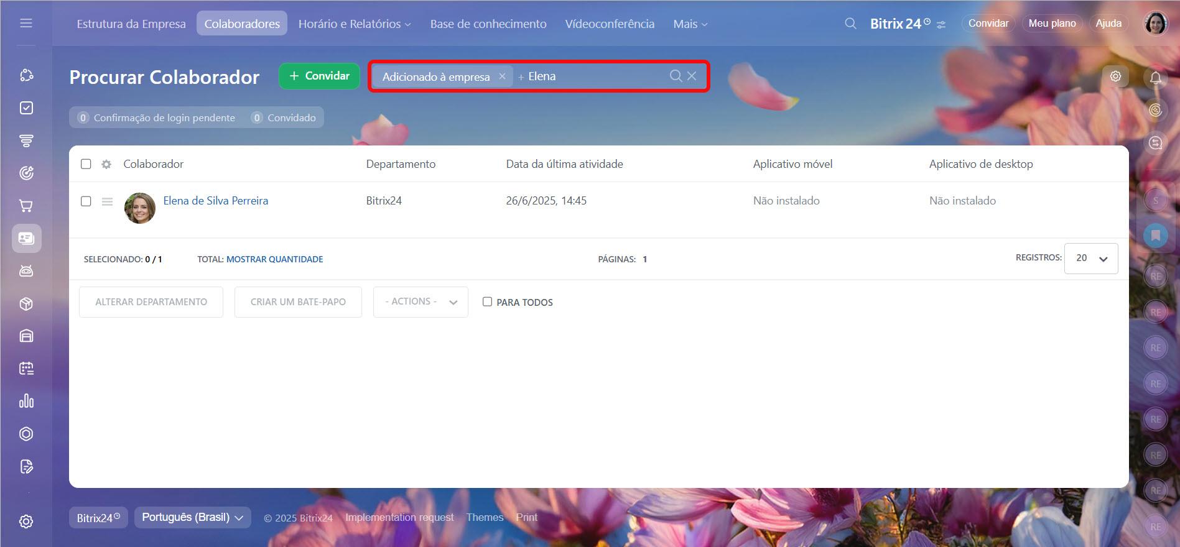Click the MOSTRAR QUANTIDADE link
The width and height of the screenshot is (1180, 547).
point(274,259)
